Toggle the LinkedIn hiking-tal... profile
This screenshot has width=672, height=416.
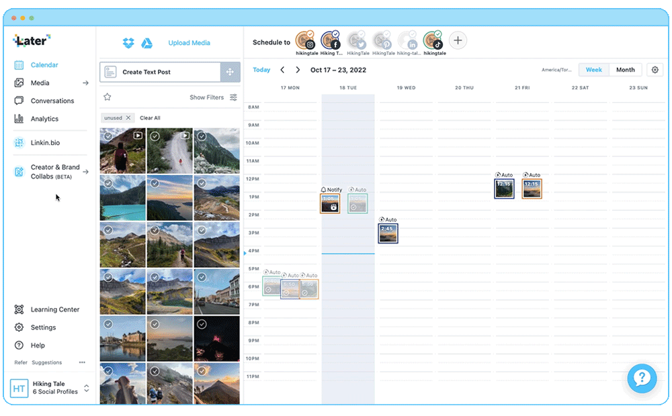[x=407, y=41]
